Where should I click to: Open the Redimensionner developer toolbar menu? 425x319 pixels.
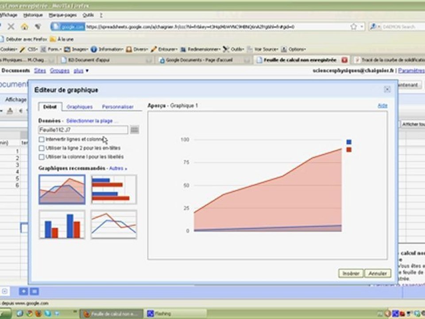coord(201,49)
